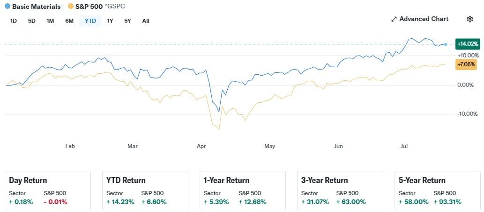
Task: Open chart settings gear icon
Action: click(470, 19)
